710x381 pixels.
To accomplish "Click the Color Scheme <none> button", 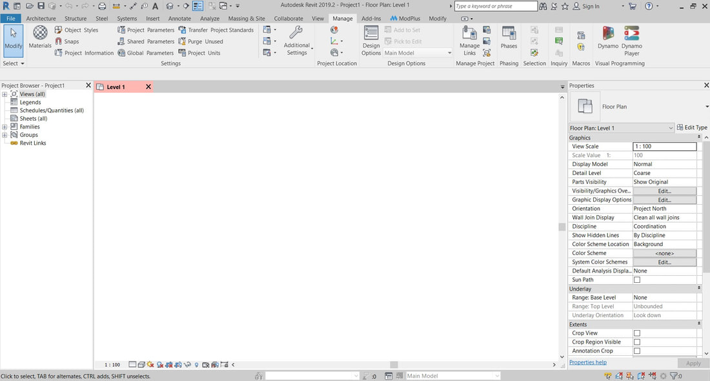I will coord(664,253).
